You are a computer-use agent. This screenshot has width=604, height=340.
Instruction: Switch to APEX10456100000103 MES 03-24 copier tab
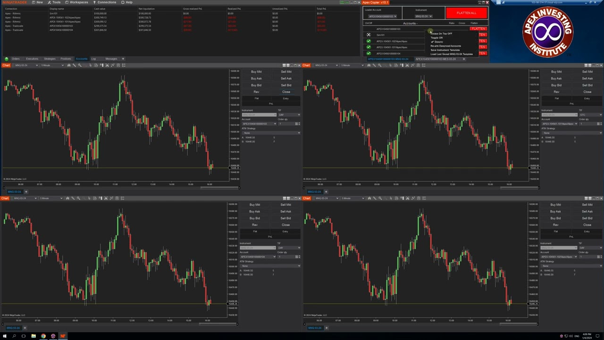(436, 59)
